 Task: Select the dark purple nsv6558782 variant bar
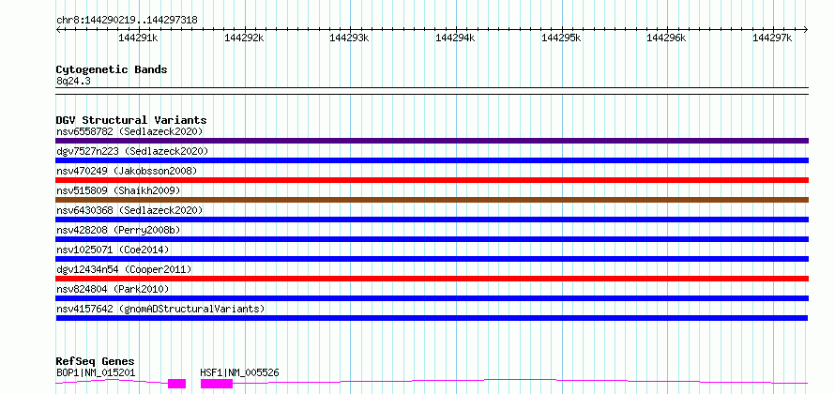[x=432, y=141]
